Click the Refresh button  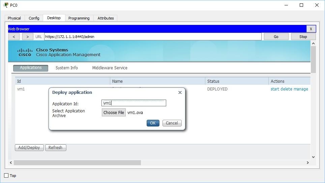[x=56, y=148]
